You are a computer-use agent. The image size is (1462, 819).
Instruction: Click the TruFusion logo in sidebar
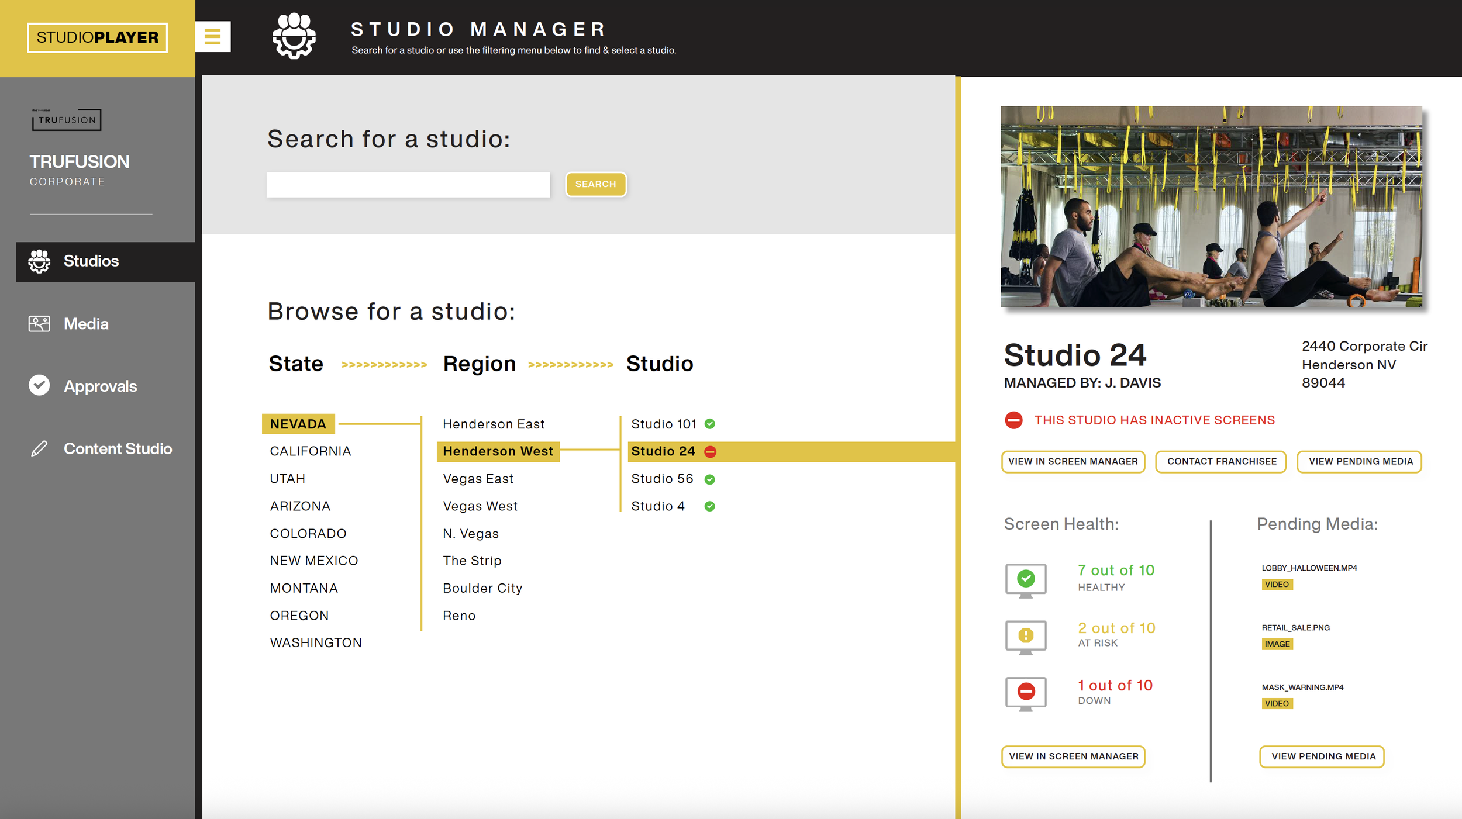pyautogui.click(x=67, y=120)
